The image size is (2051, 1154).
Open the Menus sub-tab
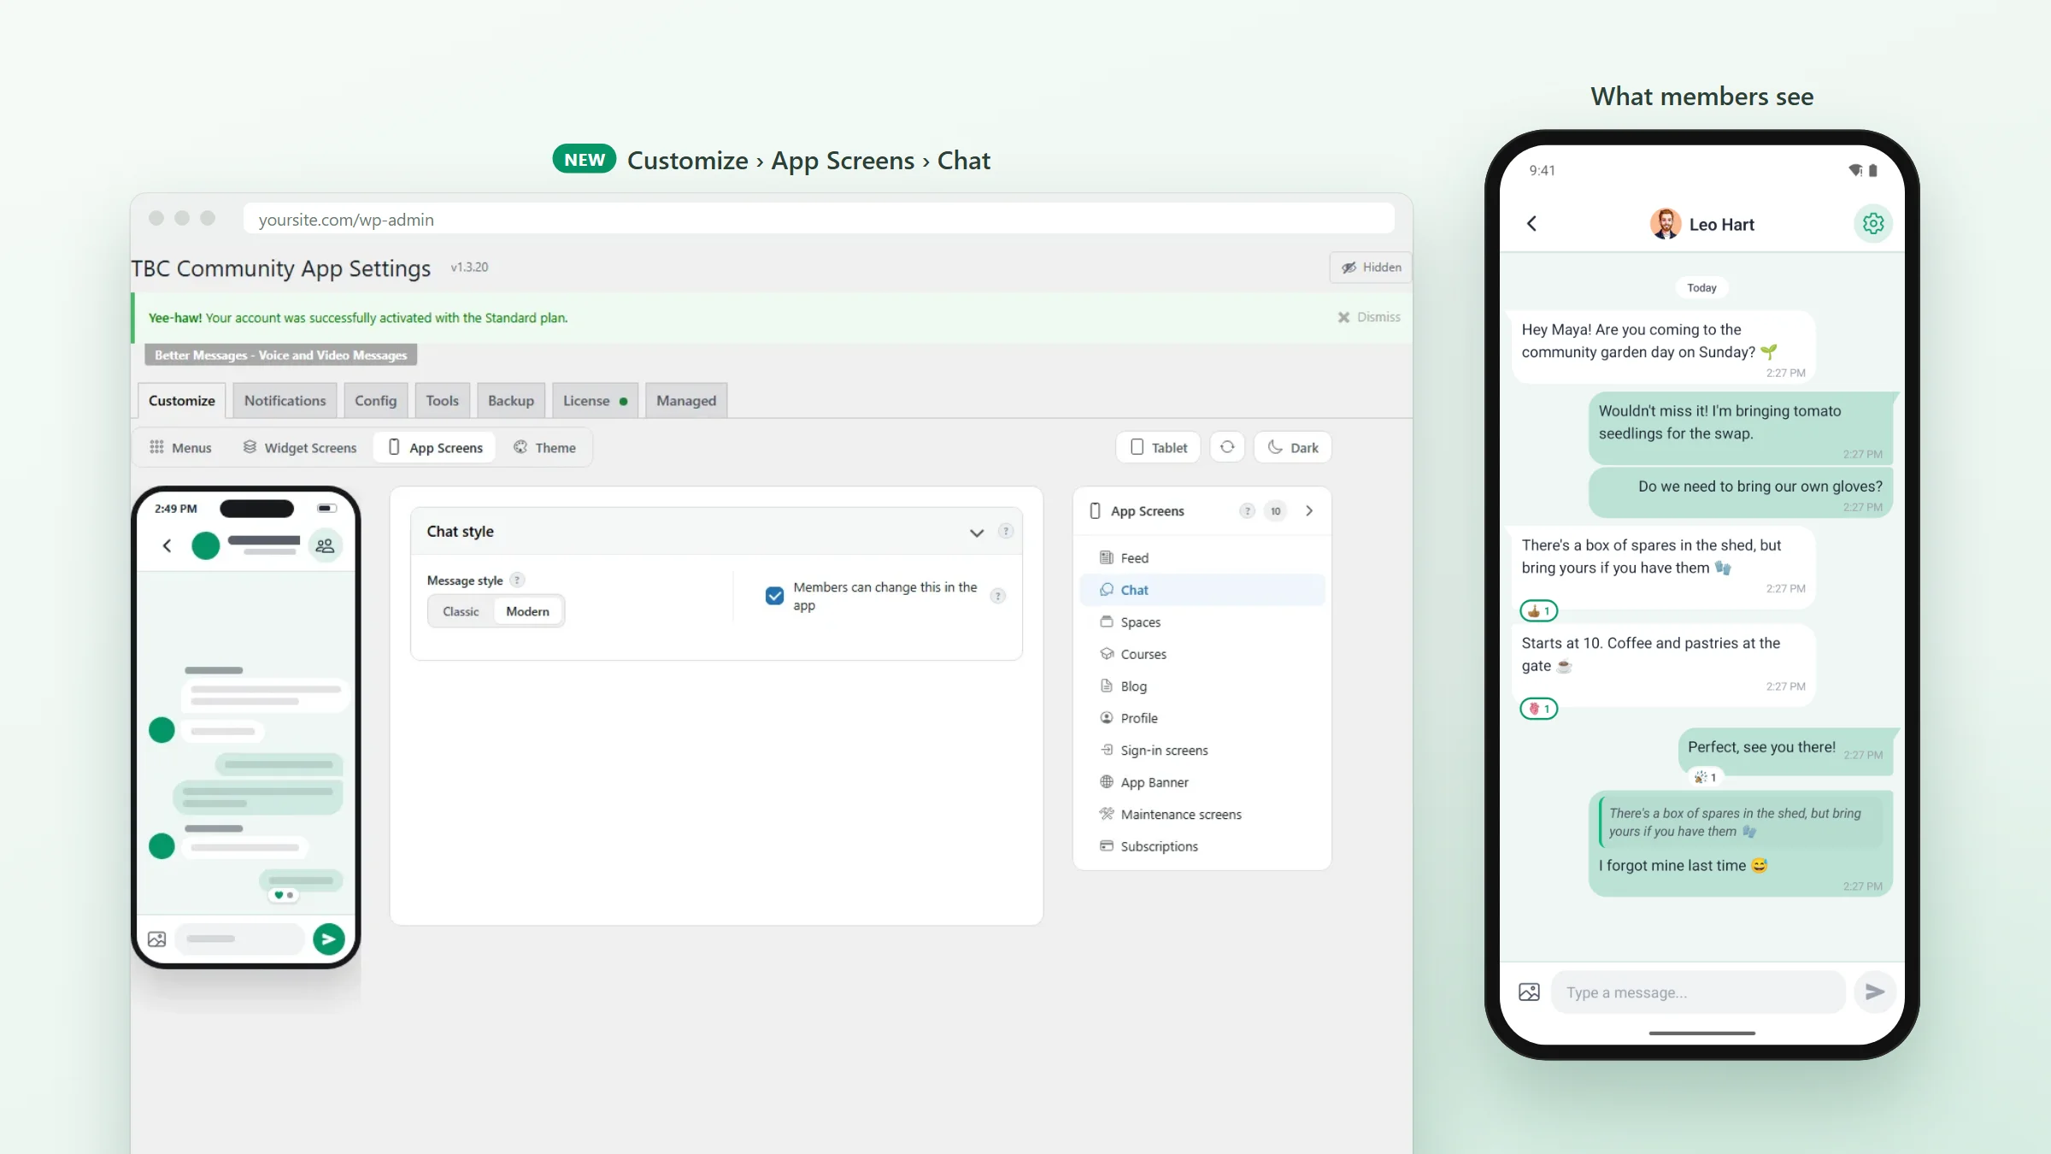[x=180, y=447]
